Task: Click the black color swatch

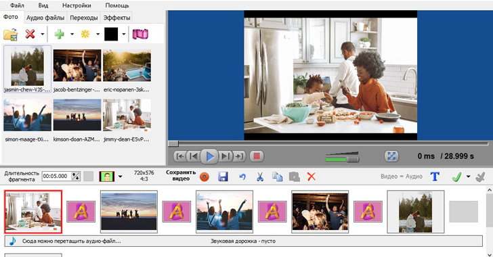Action: (111, 34)
